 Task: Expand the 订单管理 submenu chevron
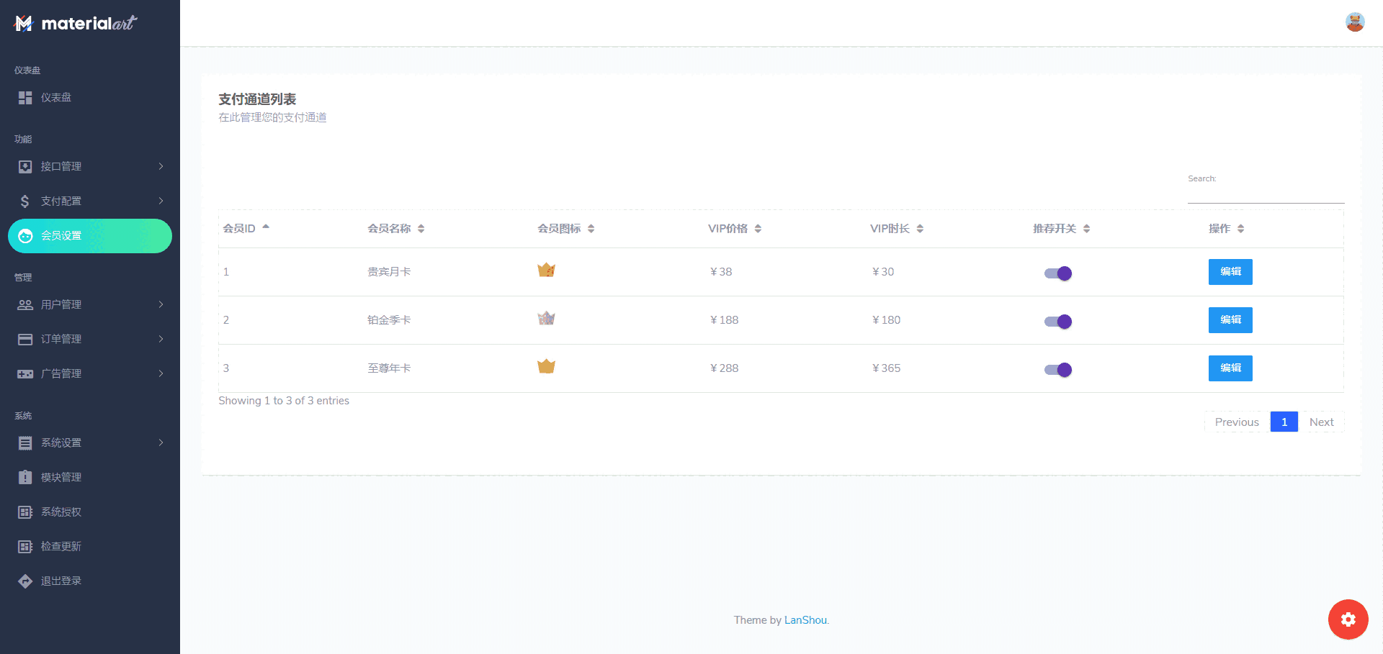pos(161,340)
